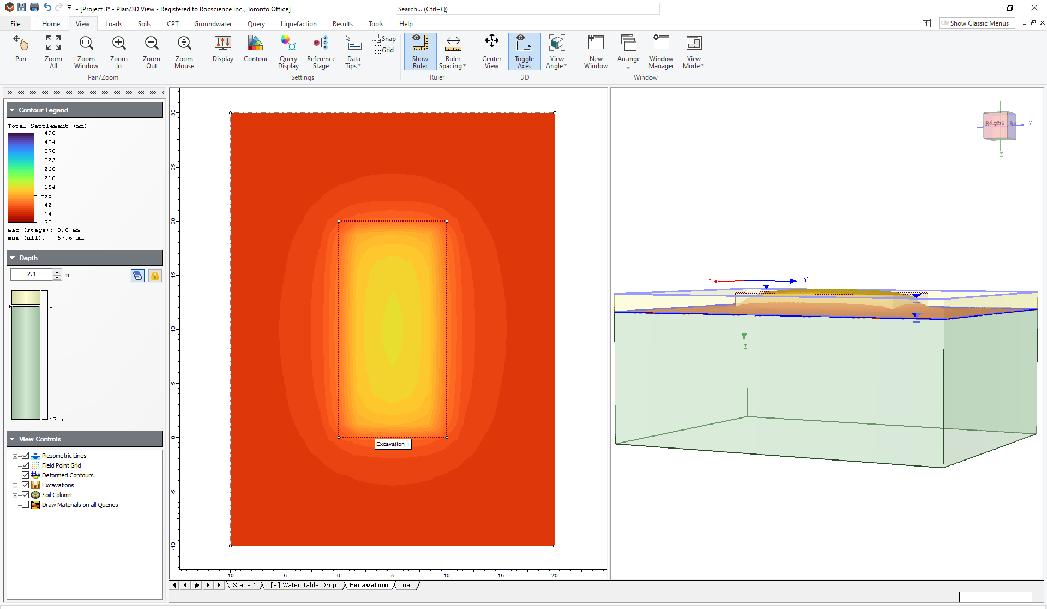Use Center View on the 3D model
The height and width of the screenshot is (609, 1047).
[491, 51]
